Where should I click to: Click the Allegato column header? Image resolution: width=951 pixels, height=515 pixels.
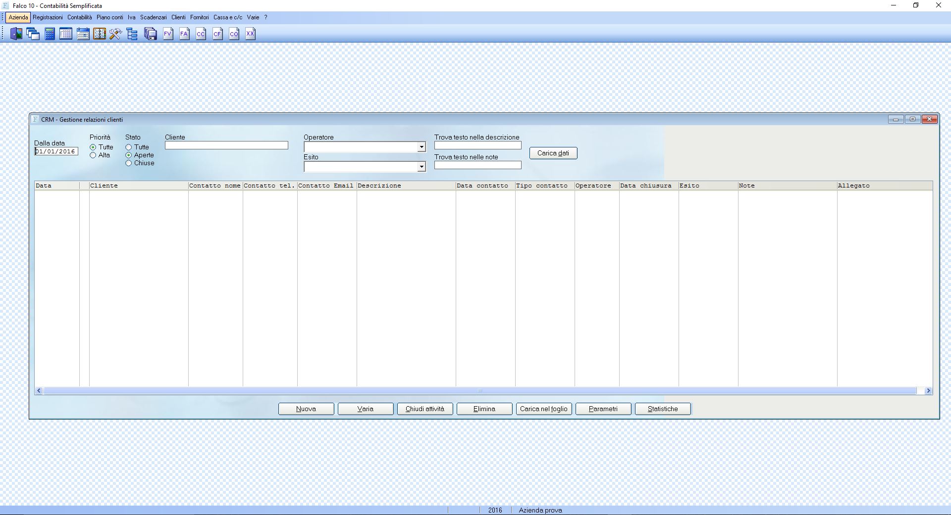(x=885, y=186)
